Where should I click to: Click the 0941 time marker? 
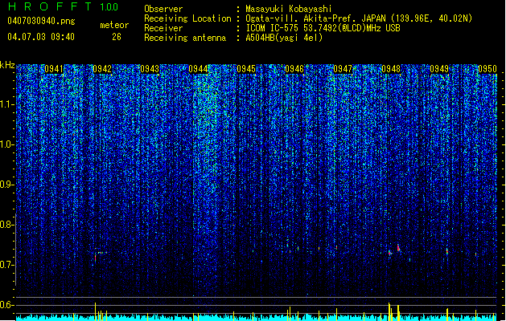tap(54, 69)
